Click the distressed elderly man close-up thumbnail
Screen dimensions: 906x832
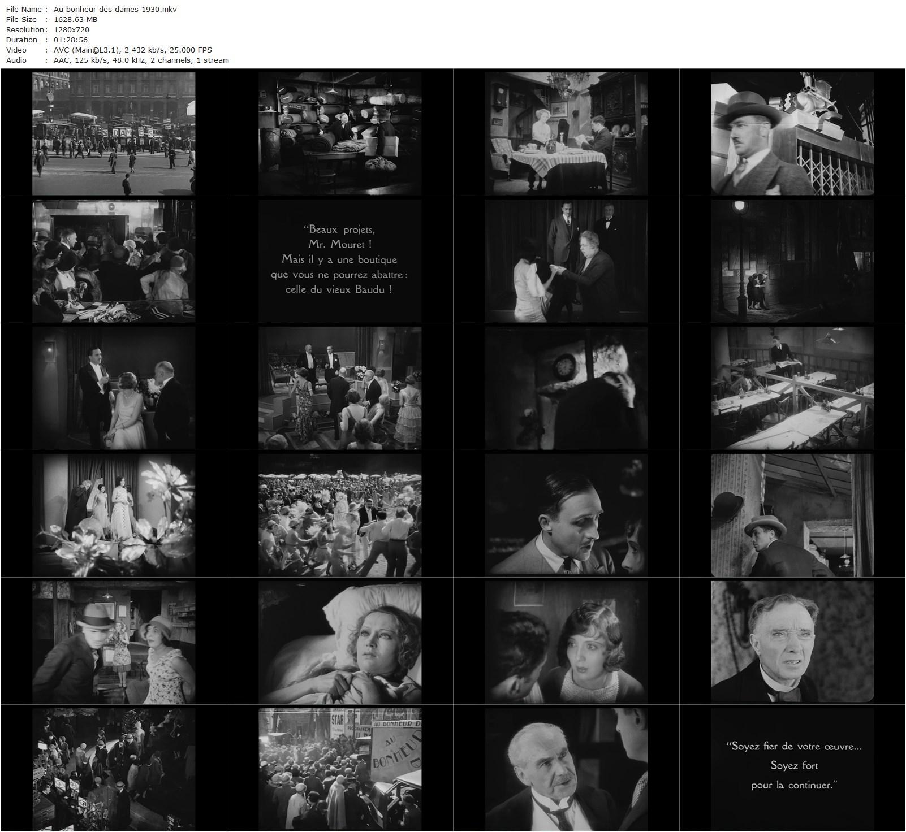click(792, 642)
